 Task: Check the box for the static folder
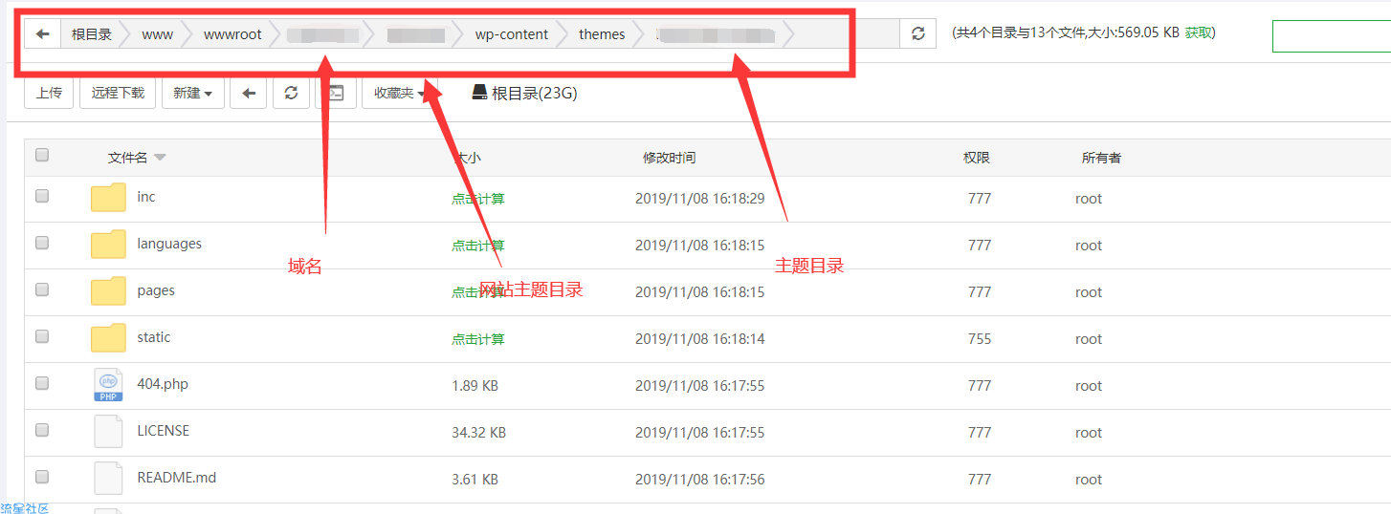click(x=42, y=336)
